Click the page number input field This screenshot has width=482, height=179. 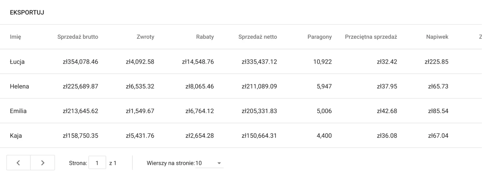pos(98,163)
